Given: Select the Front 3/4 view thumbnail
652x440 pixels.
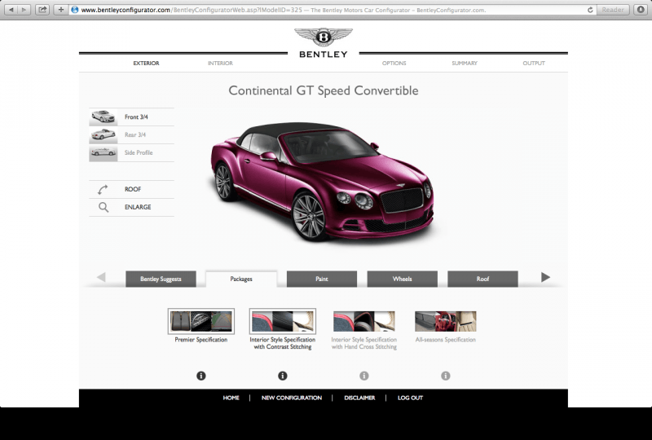Looking at the screenshot, I should (104, 117).
